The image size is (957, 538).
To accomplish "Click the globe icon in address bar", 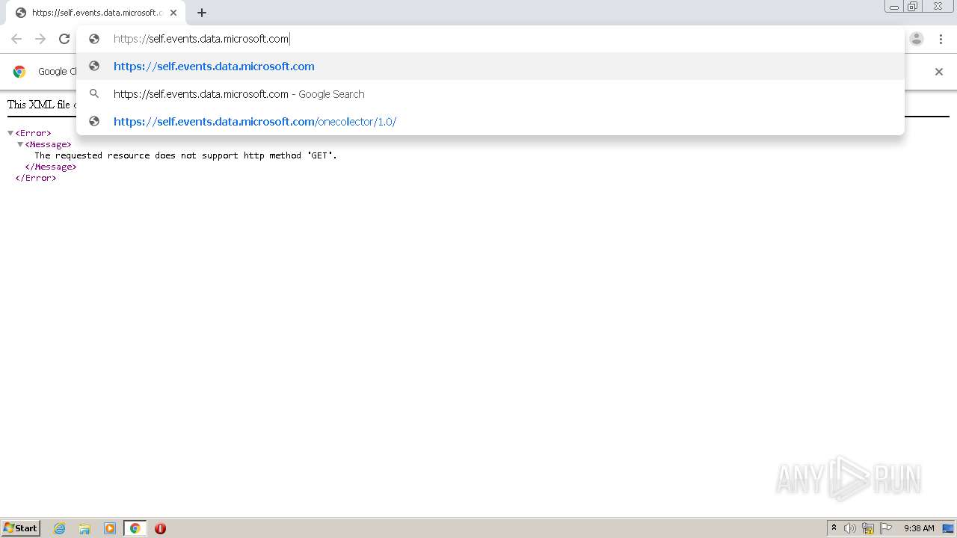I will 94,39.
